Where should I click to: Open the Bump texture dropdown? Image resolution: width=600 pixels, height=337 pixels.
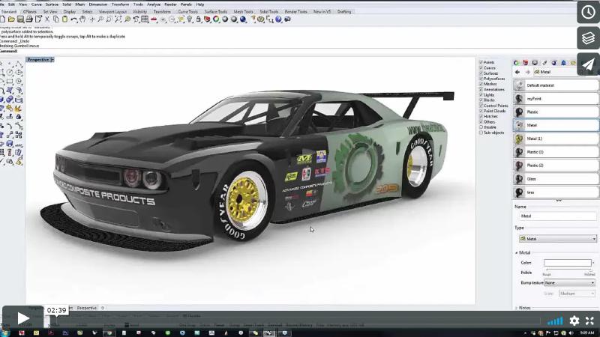pyautogui.click(x=569, y=283)
